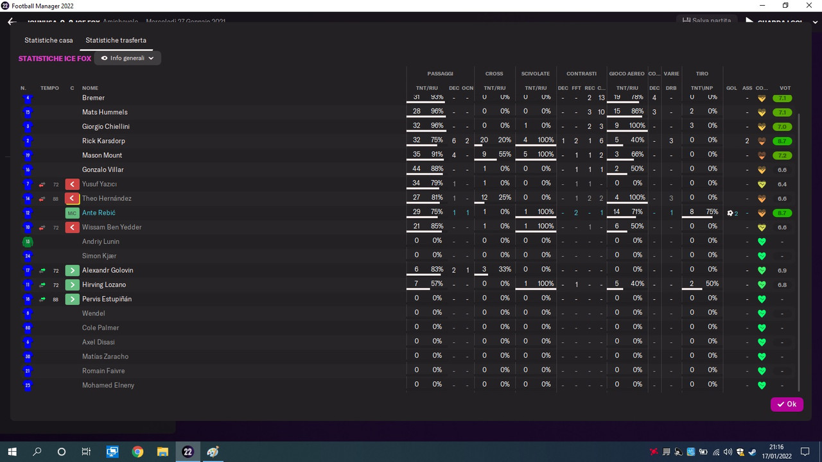
Task: Click the STATISTICHE ICE FOX heading
Action: 55,58
